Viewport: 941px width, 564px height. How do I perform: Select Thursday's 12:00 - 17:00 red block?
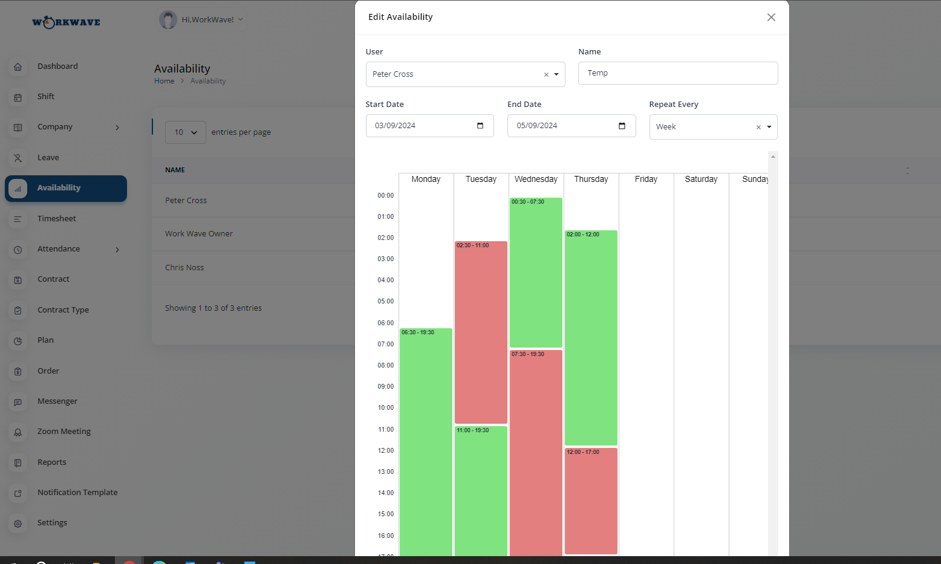click(x=591, y=501)
